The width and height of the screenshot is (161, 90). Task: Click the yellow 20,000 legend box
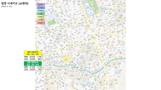[41, 17]
